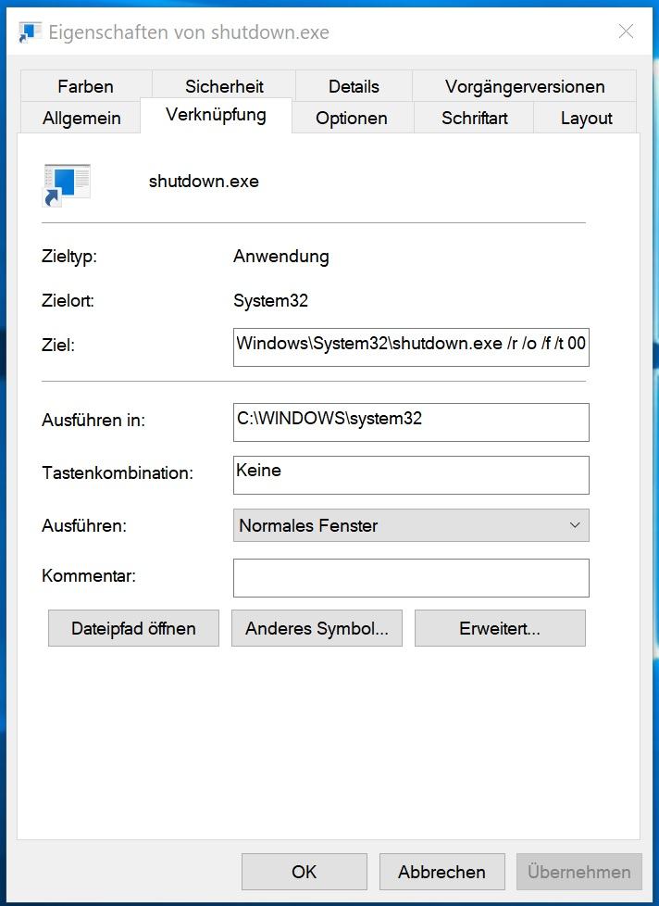
Task: Go to the Details tab
Action: click(x=354, y=86)
